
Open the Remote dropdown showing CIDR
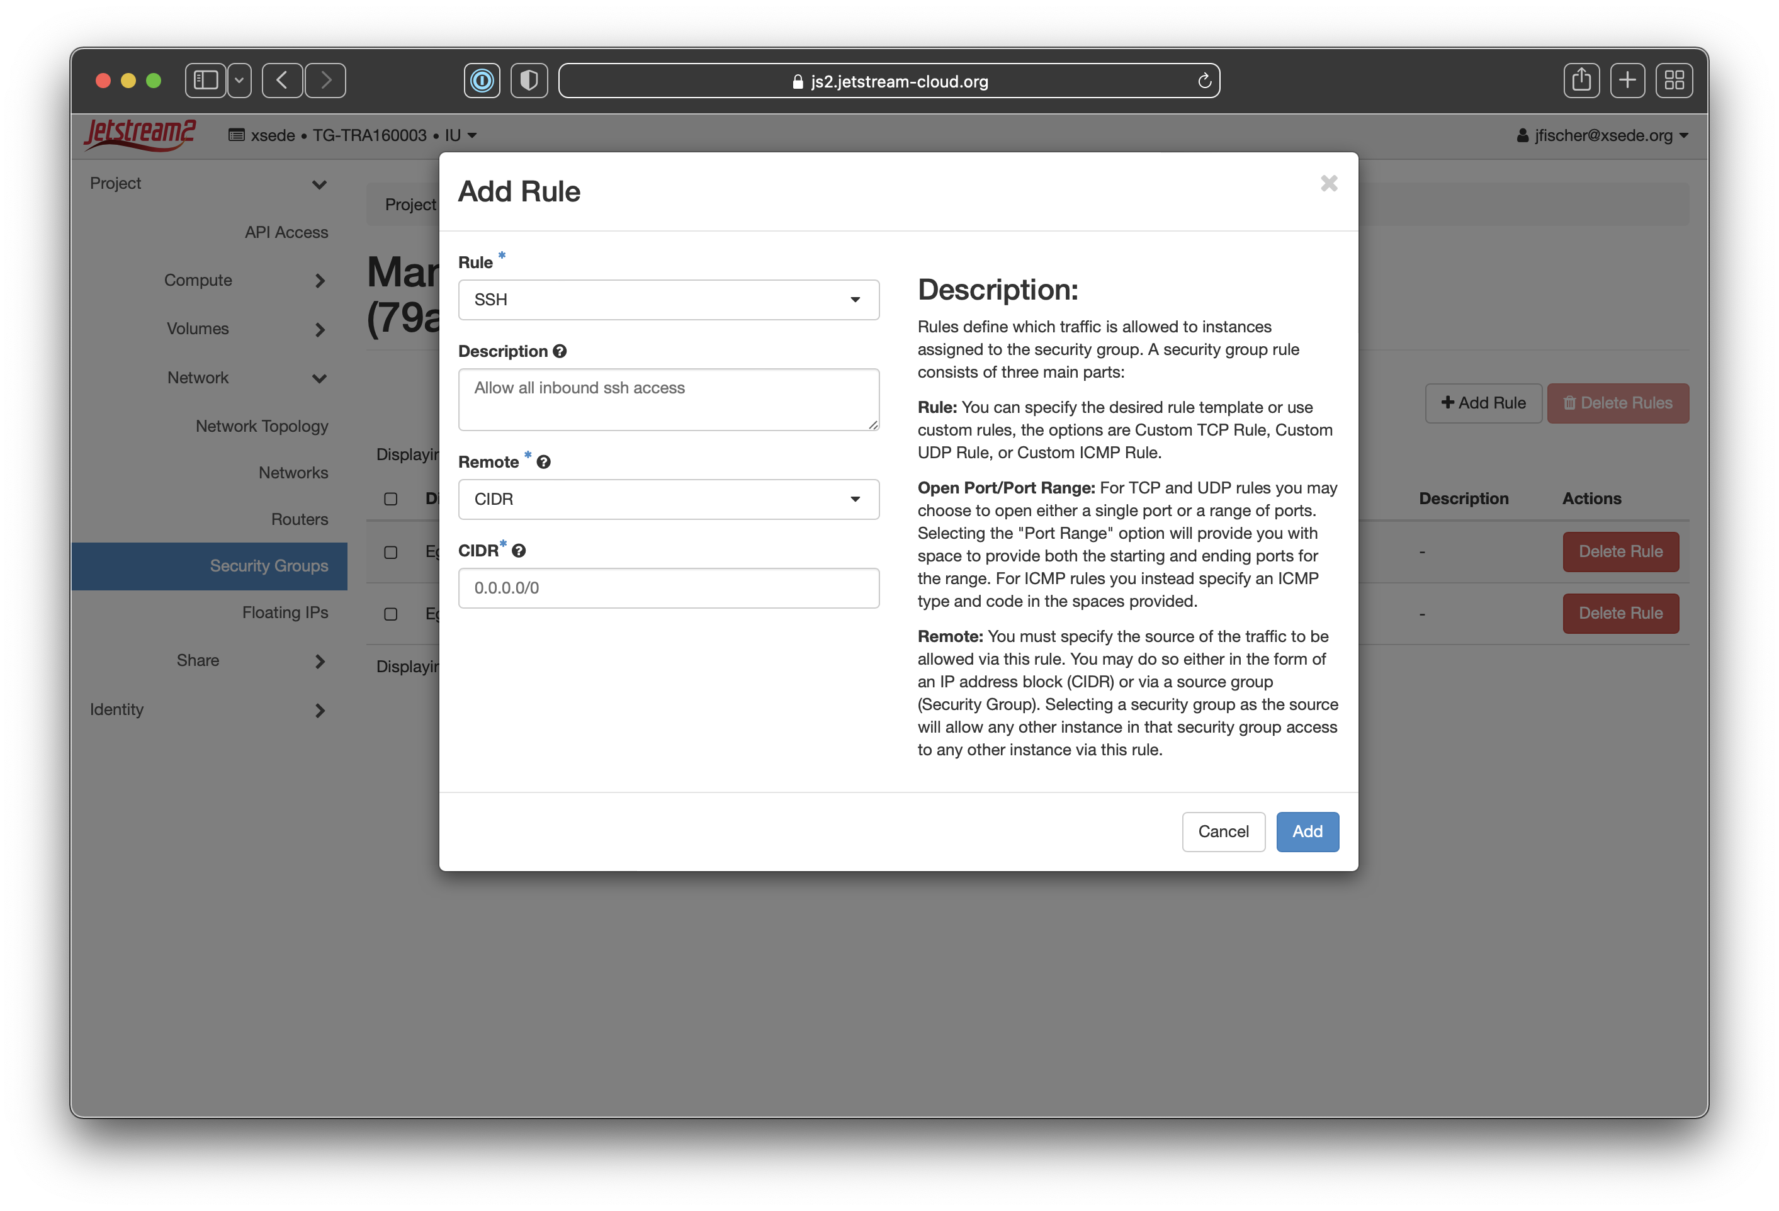[x=669, y=500]
